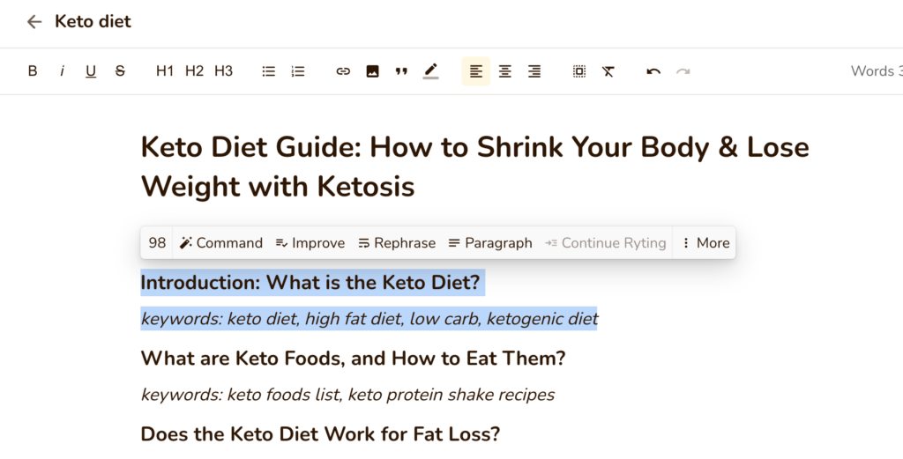This screenshot has height=459, width=903.
Task: Apply H1 heading style
Action: (x=165, y=71)
